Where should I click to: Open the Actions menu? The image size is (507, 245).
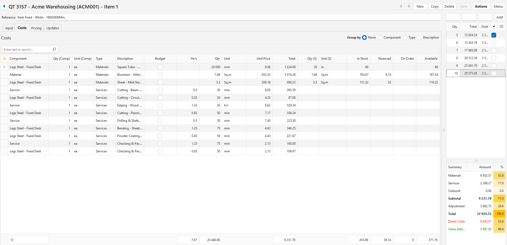tap(481, 6)
